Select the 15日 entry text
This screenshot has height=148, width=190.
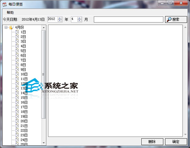point(24,98)
